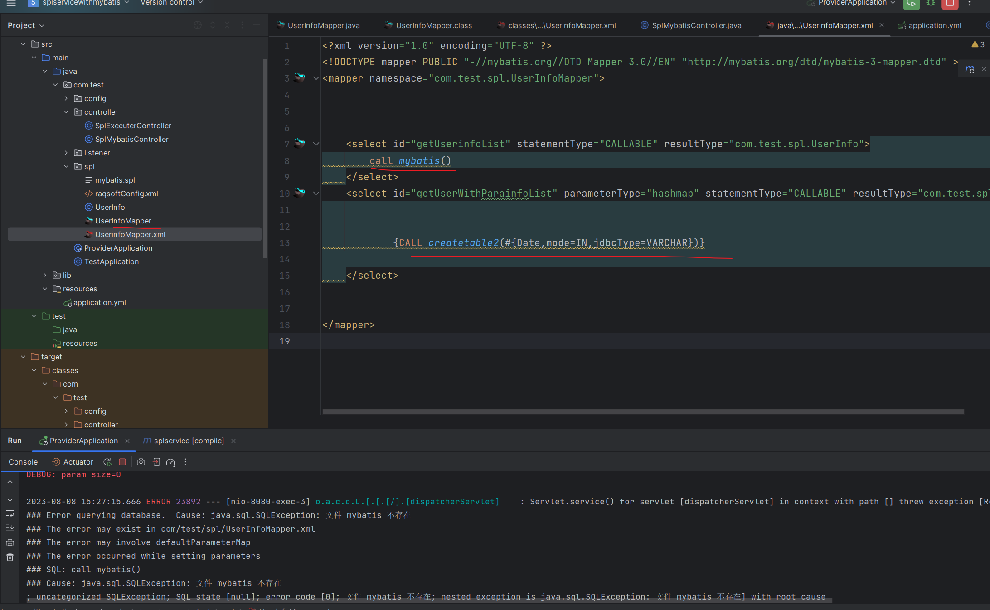Click the warnings indicator showing 3
This screenshot has width=990, height=610.
978,44
